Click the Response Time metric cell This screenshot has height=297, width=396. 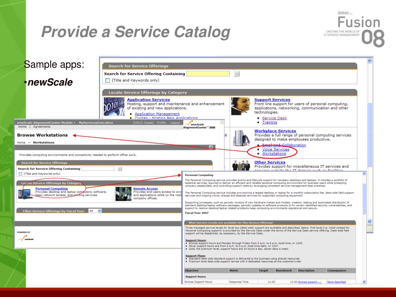coord(239,282)
